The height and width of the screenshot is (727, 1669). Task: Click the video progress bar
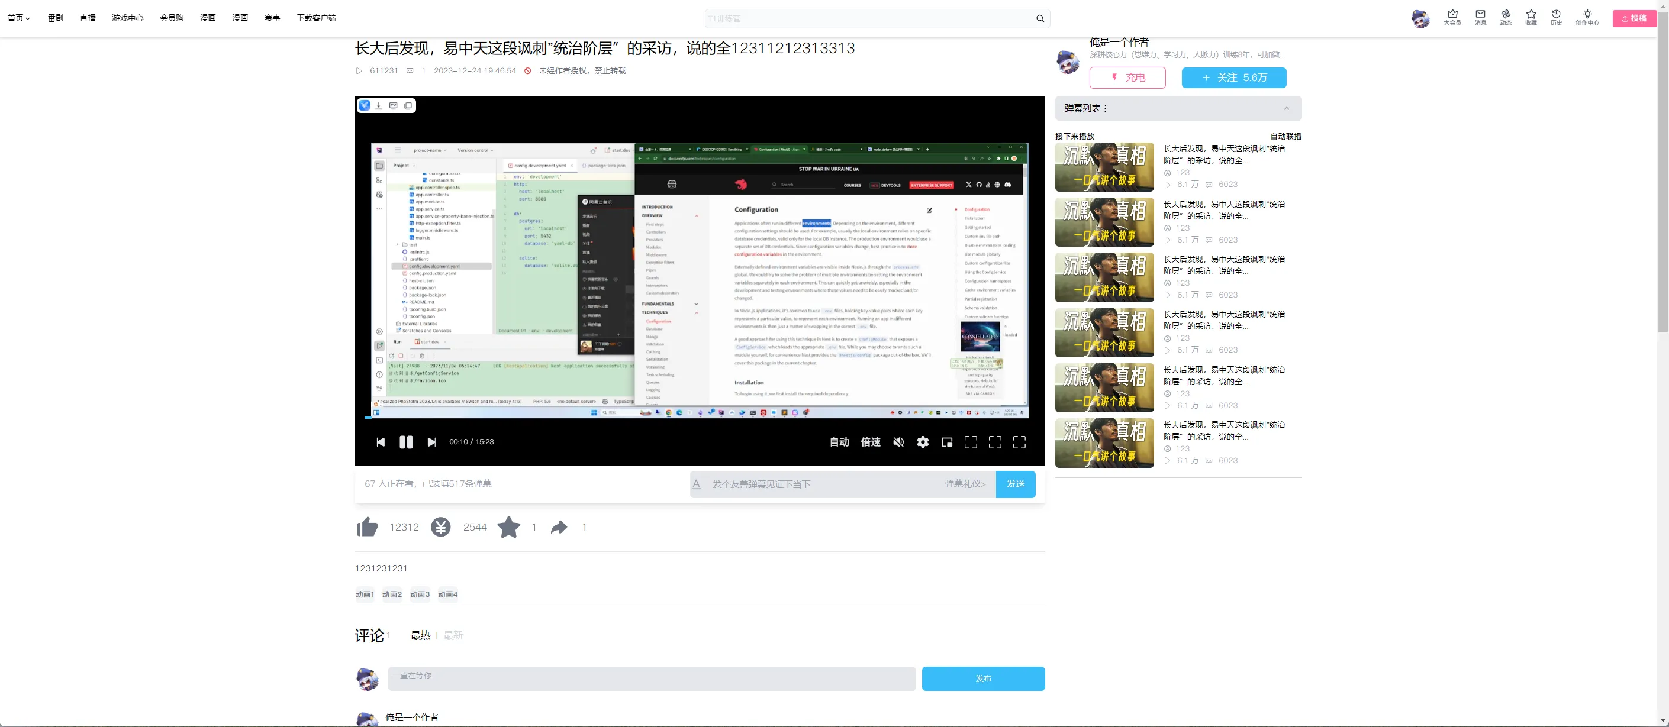[x=700, y=418]
